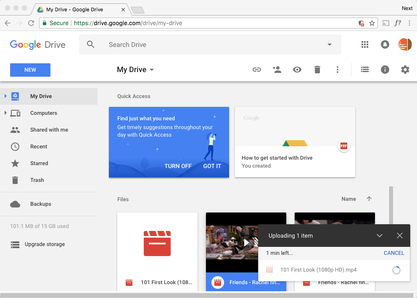Click the blue NEW button
The image size is (417, 298).
click(30, 70)
